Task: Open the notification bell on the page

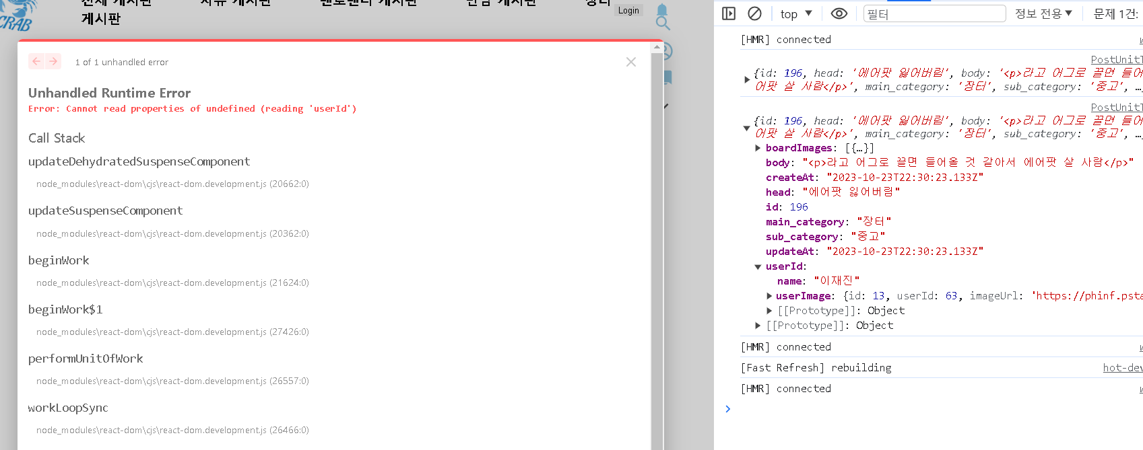Action: point(662,10)
